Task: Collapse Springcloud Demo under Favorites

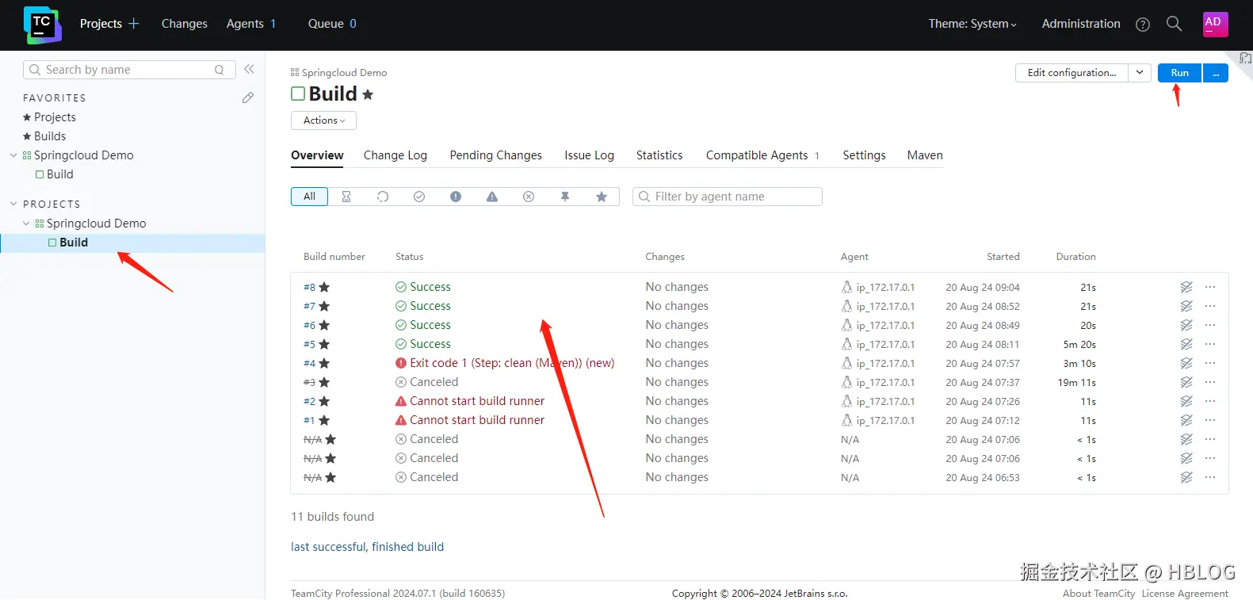Action: (13, 155)
